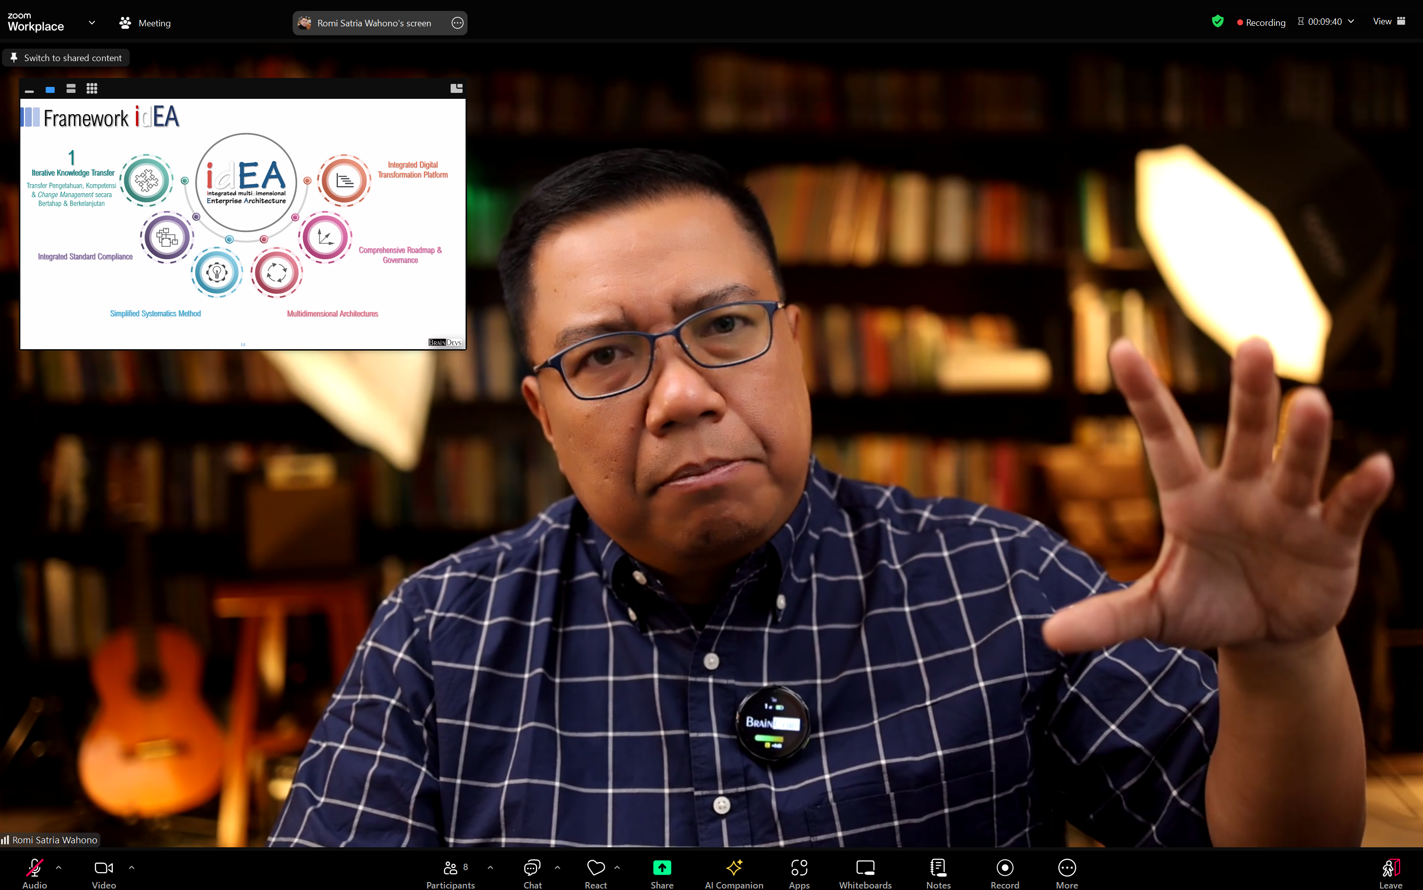This screenshot has height=890, width=1423.
Task: Expand the Zoom Workplace dropdown chevron
Action: pyautogui.click(x=92, y=23)
